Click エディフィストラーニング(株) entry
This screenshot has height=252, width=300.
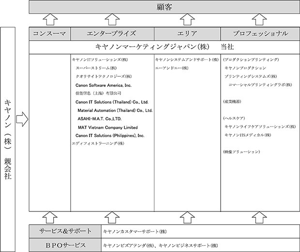click(x=98, y=143)
